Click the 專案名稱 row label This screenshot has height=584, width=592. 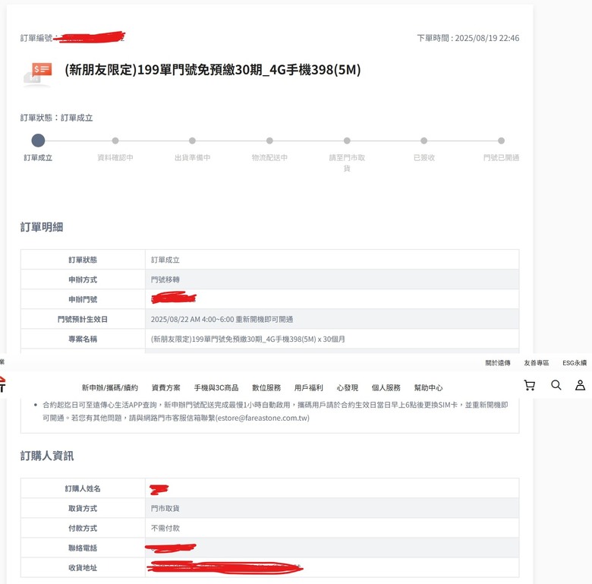[83, 339]
